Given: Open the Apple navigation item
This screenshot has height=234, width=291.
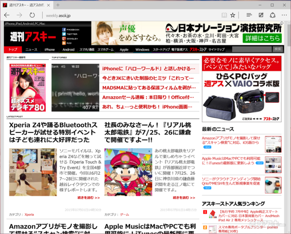Looking at the screenshot, I should 124,50.
